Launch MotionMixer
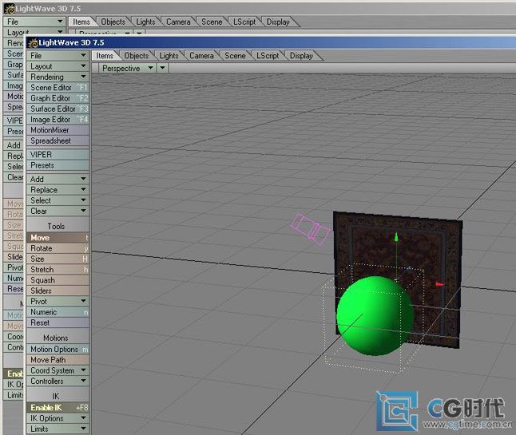 coord(58,130)
